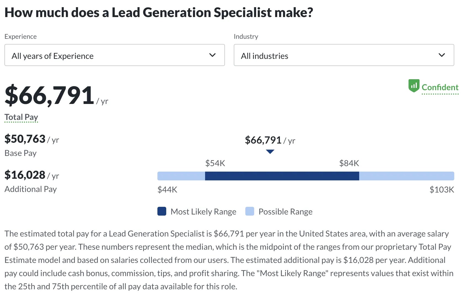Click the Total Pay dotted-underline link
This screenshot has width=462, height=297.
21,117
